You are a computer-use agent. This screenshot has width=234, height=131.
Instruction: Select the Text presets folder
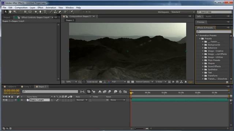pos(210,73)
